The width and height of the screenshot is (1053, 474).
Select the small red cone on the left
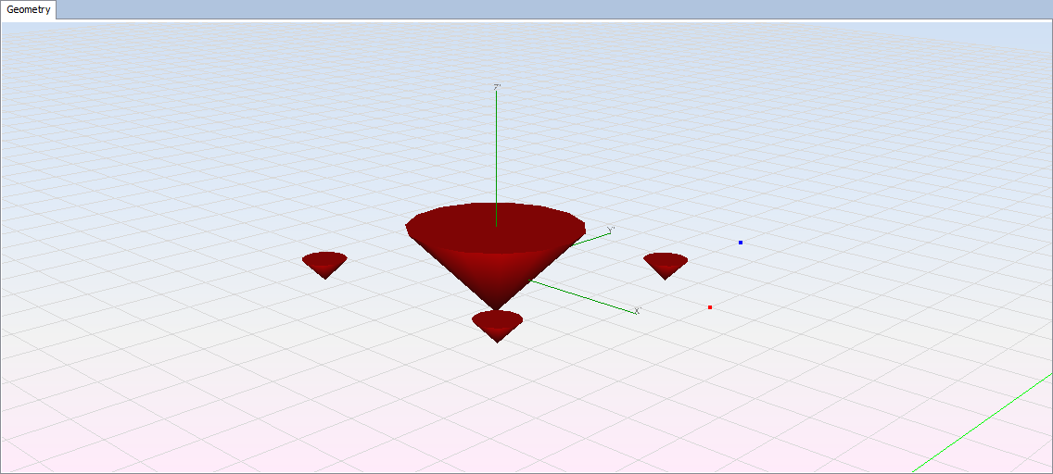pos(324,265)
